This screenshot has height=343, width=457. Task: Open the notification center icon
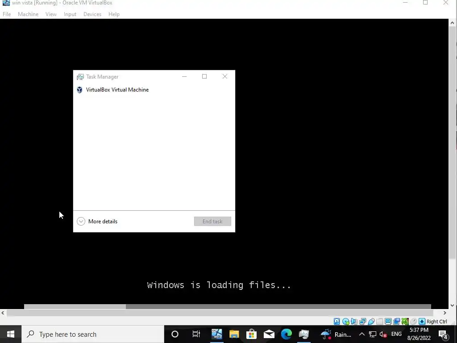[x=443, y=334]
